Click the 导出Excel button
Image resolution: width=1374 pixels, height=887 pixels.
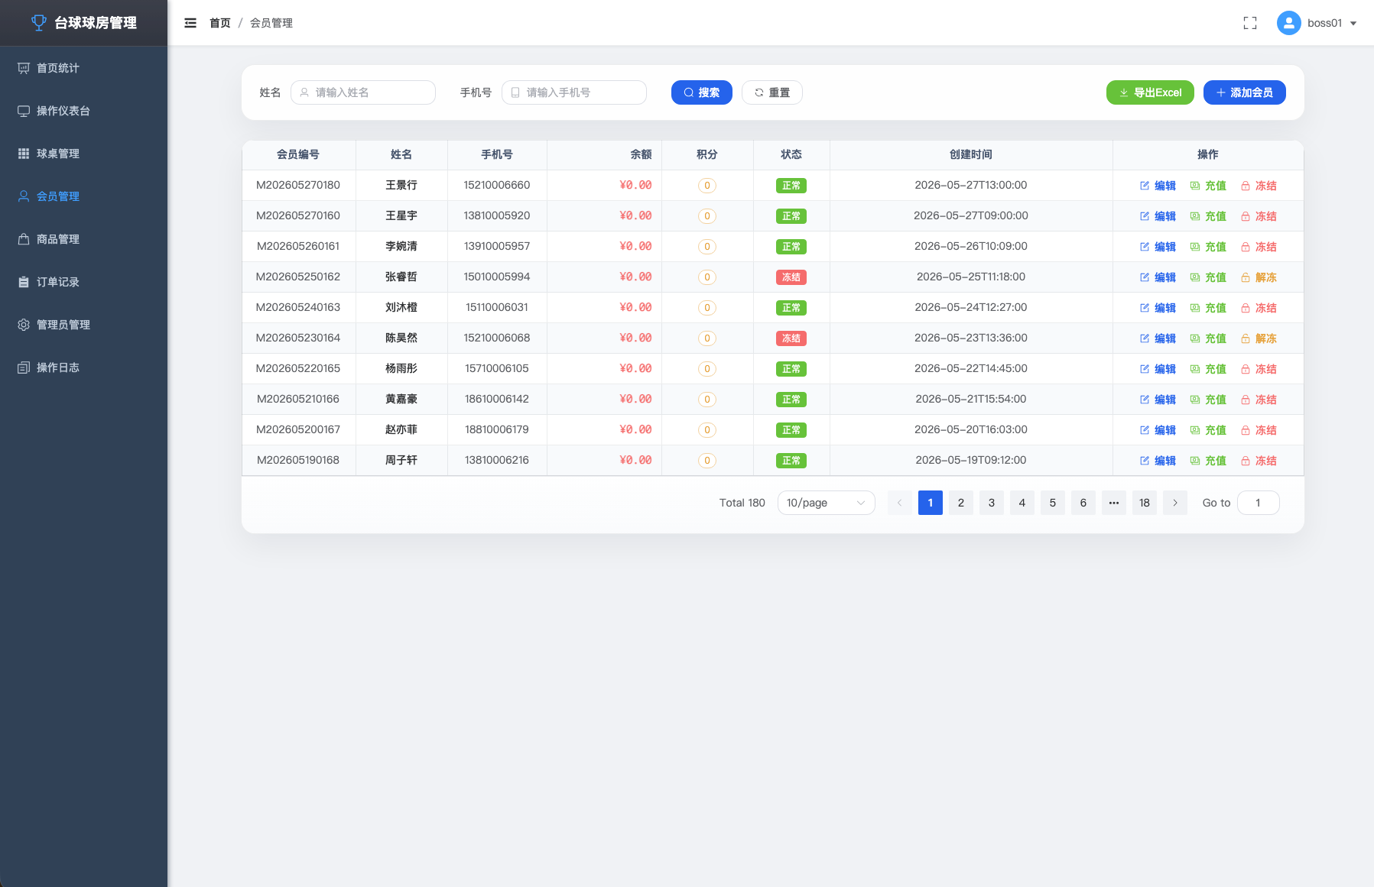coord(1150,92)
